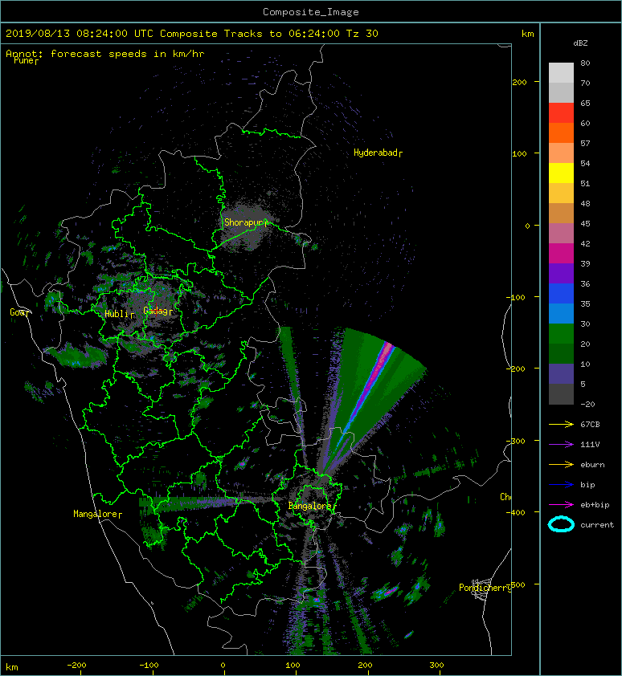Click the cyan current ellipse legend icon
The image size is (622, 676).
[561, 524]
